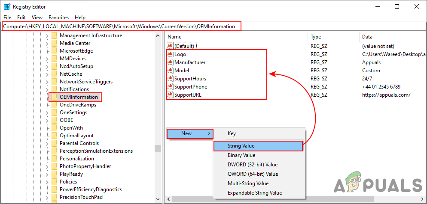Click the SupportPhone value icon

[170, 87]
